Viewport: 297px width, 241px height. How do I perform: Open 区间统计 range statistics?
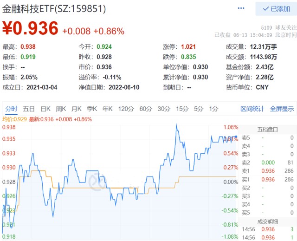[252, 109]
